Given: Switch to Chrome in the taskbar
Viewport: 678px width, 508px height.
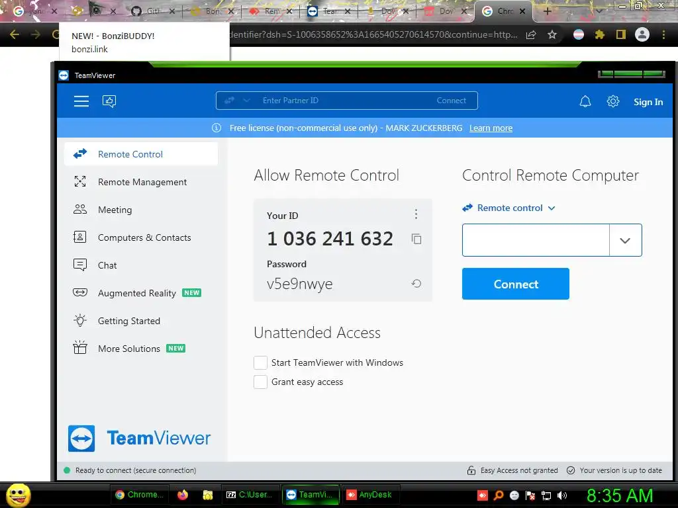Looking at the screenshot, I should coord(140,495).
